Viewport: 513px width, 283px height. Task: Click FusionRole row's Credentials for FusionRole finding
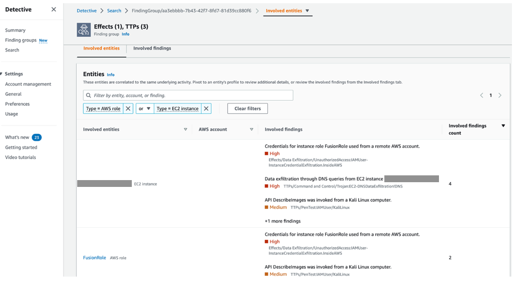coord(342,234)
